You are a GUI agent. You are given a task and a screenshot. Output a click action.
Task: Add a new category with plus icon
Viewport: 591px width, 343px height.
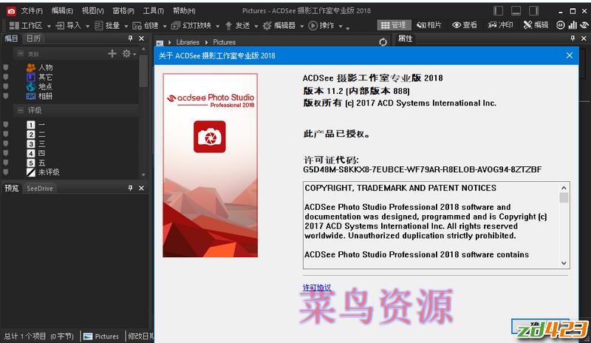112,53
